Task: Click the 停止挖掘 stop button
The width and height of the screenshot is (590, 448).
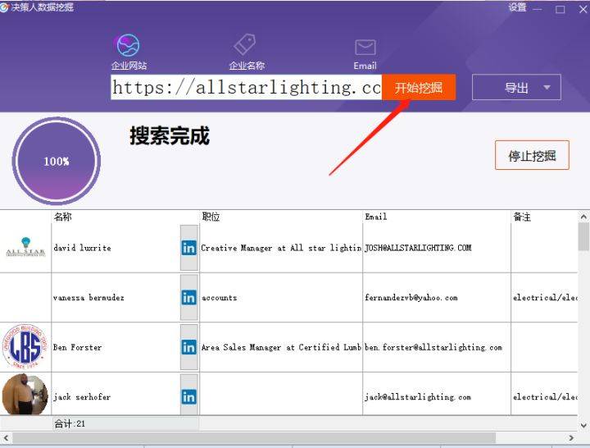Action: coord(532,156)
